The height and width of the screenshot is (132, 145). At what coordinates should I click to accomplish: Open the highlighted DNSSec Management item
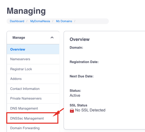pos(32,118)
